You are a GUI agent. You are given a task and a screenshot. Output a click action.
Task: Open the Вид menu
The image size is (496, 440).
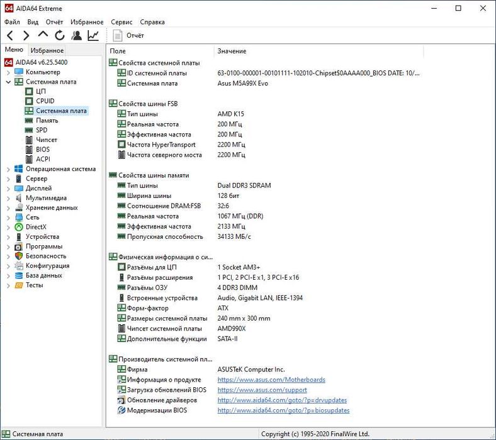33,22
